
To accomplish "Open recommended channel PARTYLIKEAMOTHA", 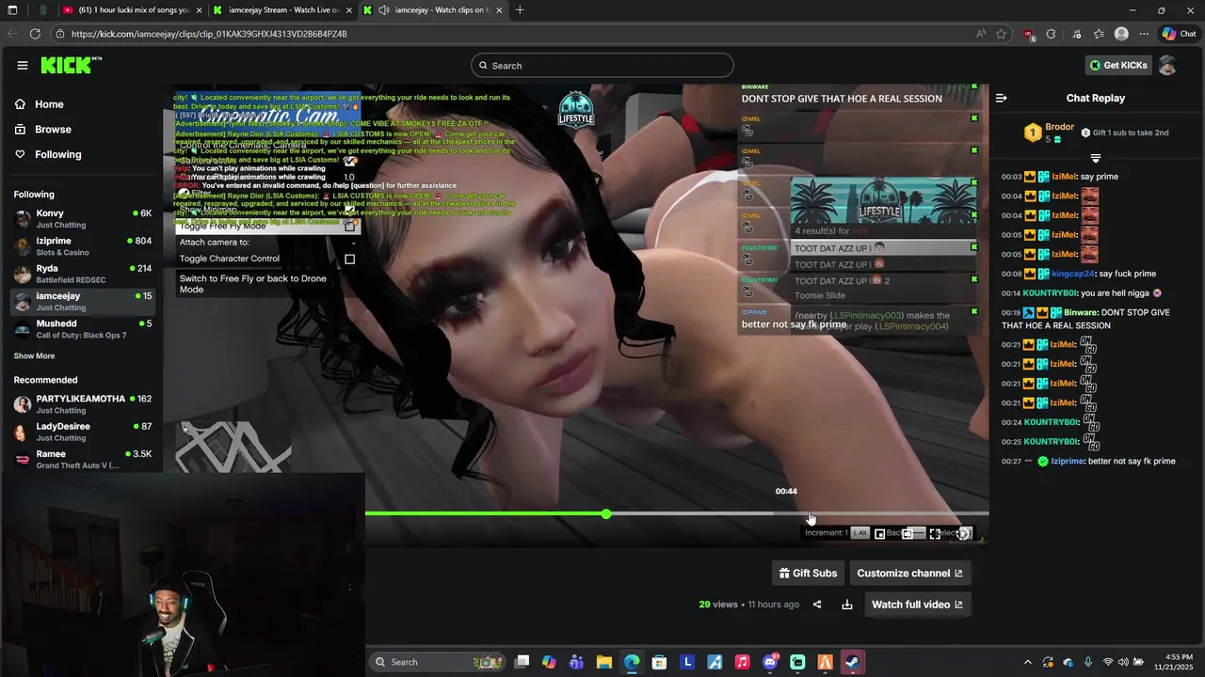I will click(x=82, y=404).
